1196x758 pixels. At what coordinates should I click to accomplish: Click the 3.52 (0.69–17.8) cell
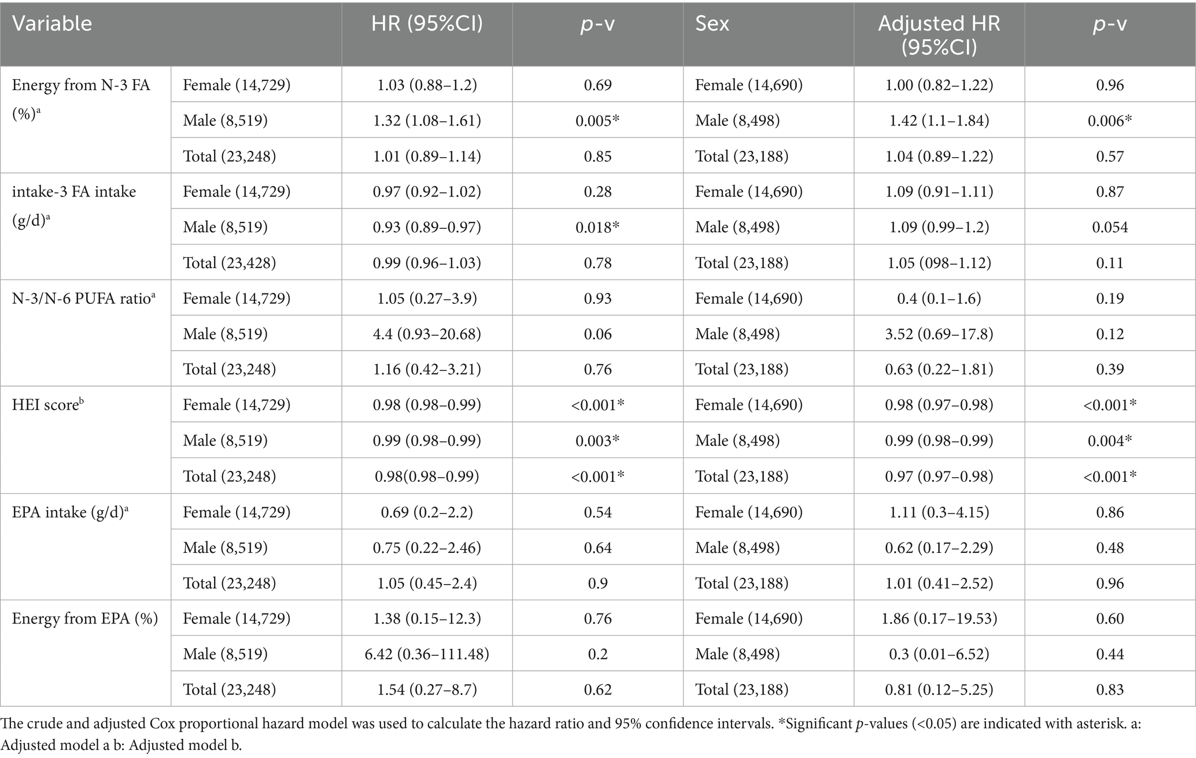[939, 334]
